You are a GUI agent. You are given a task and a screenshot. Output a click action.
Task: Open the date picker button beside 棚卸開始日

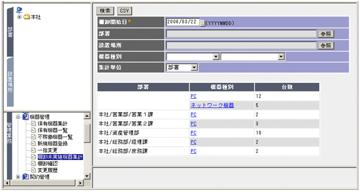click(x=202, y=23)
